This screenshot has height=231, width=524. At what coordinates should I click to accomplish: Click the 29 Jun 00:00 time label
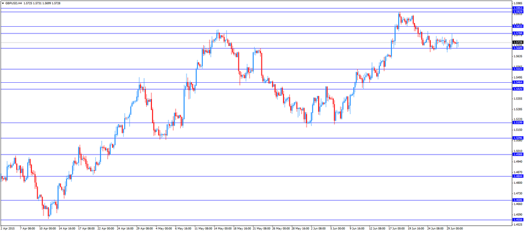454,228
